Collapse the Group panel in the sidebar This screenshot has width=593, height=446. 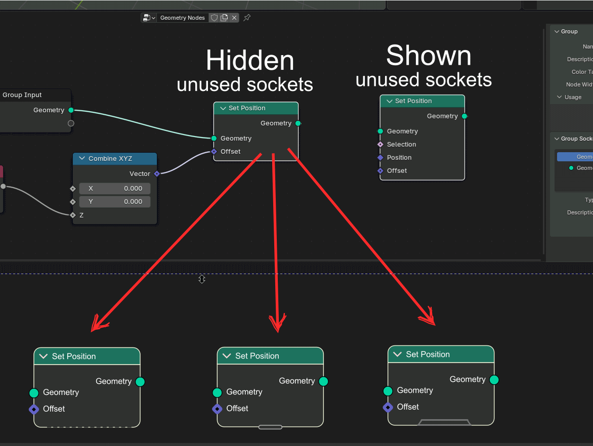(x=557, y=31)
